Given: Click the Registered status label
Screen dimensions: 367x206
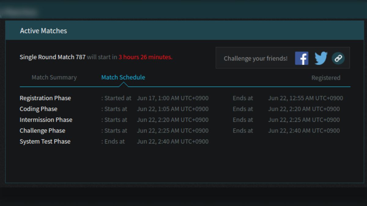Looking at the screenshot, I should click(x=326, y=78).
